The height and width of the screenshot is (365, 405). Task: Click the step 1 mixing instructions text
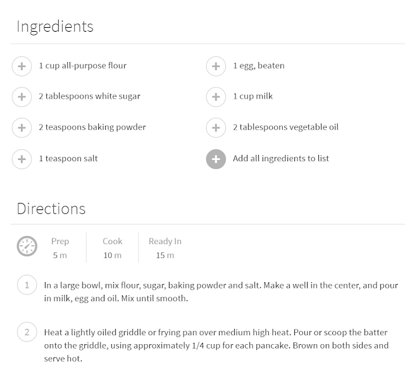click(x=221, y=292)
